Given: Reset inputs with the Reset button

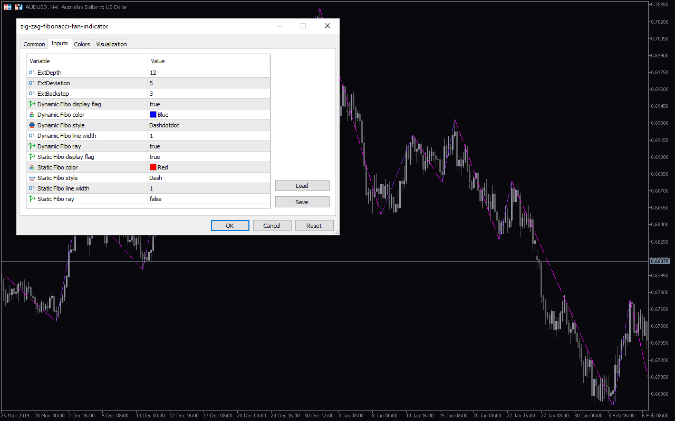Looking at the screenshot, I should 314,226.
